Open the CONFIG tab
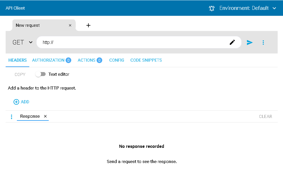Image resolution: width=283 pixels, height=172 pixels. tap(117, 60)
